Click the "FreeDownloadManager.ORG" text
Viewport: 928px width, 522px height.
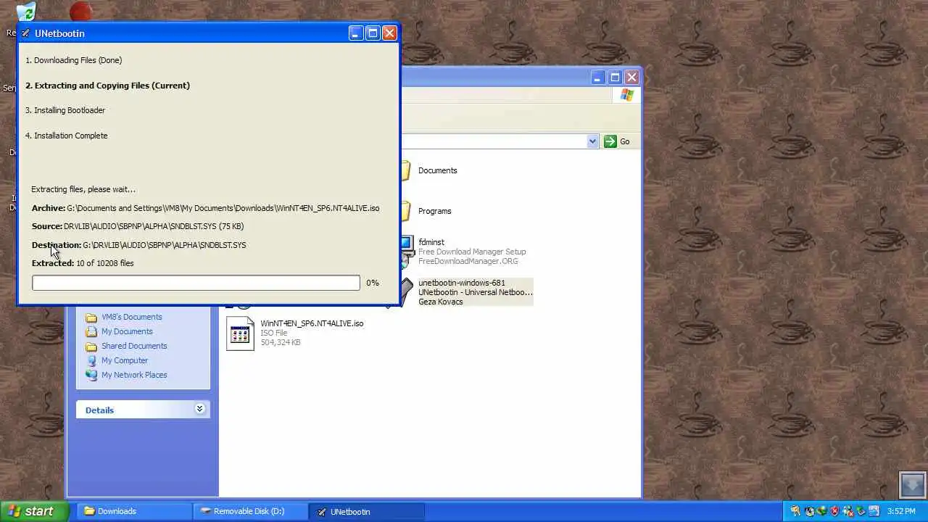pyautogui.click(x=468, y=261)
